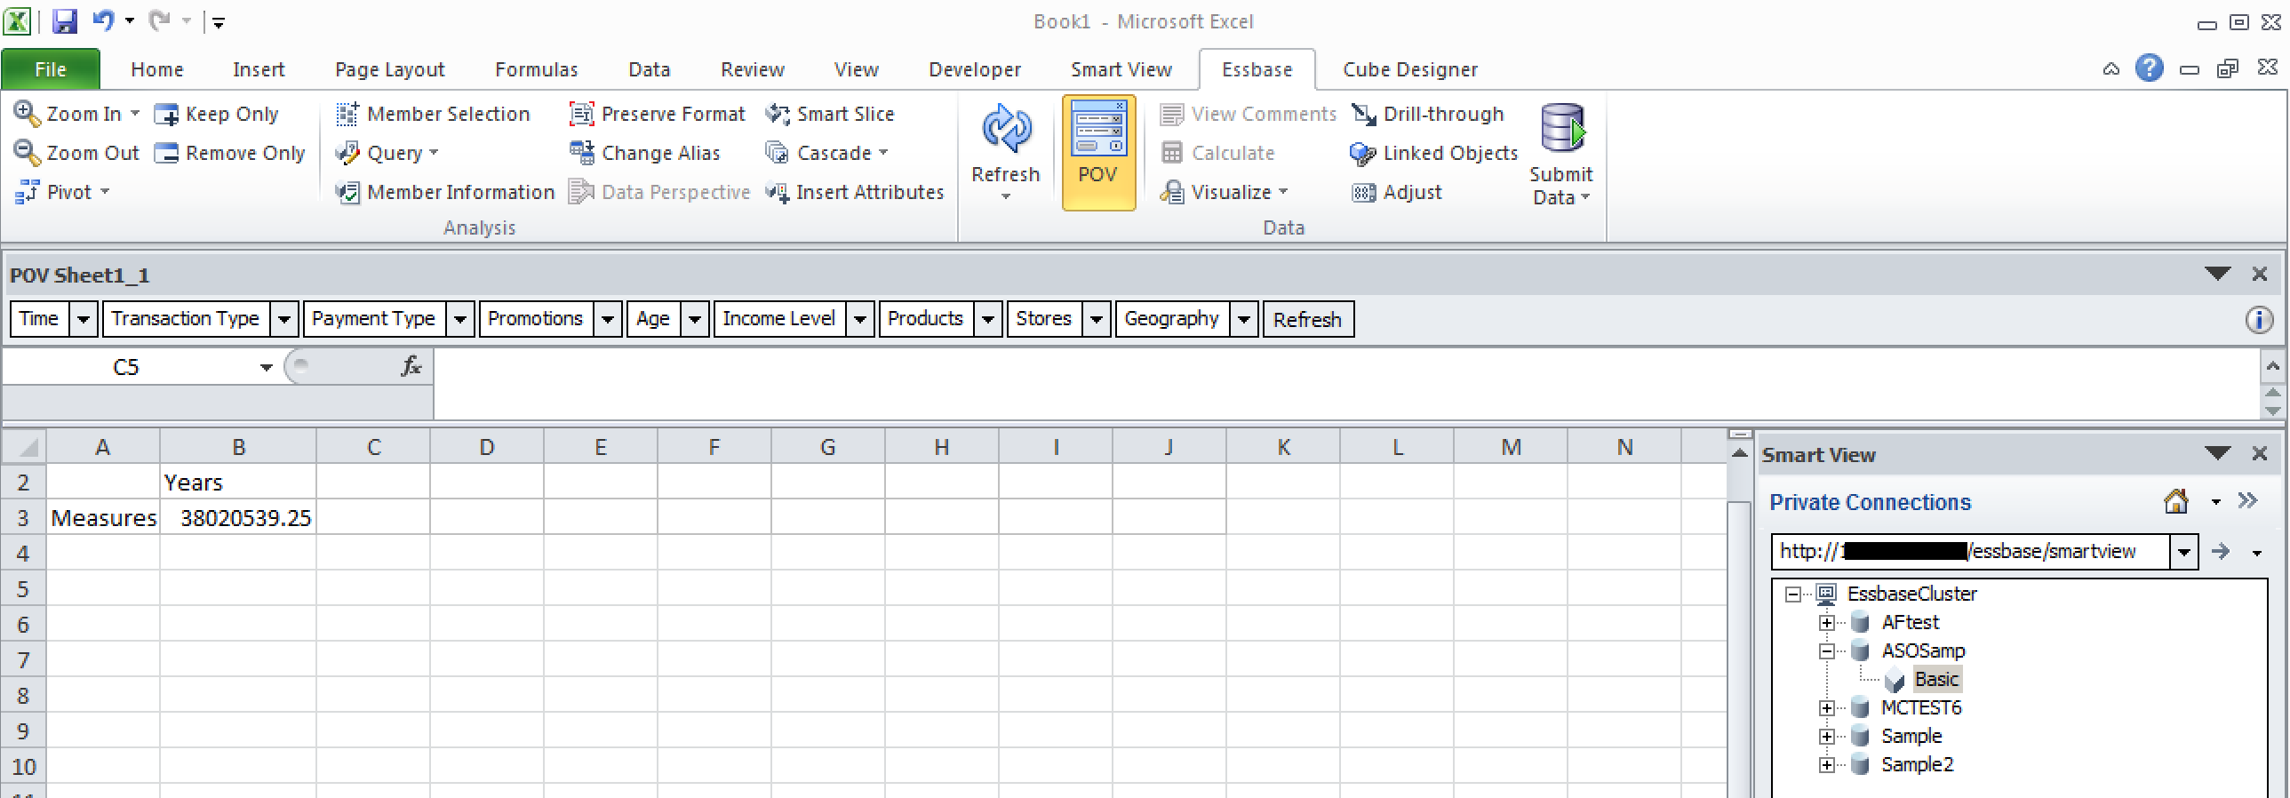Click Private Connections heading
2290x798 pixels.
coord(1870,502)
